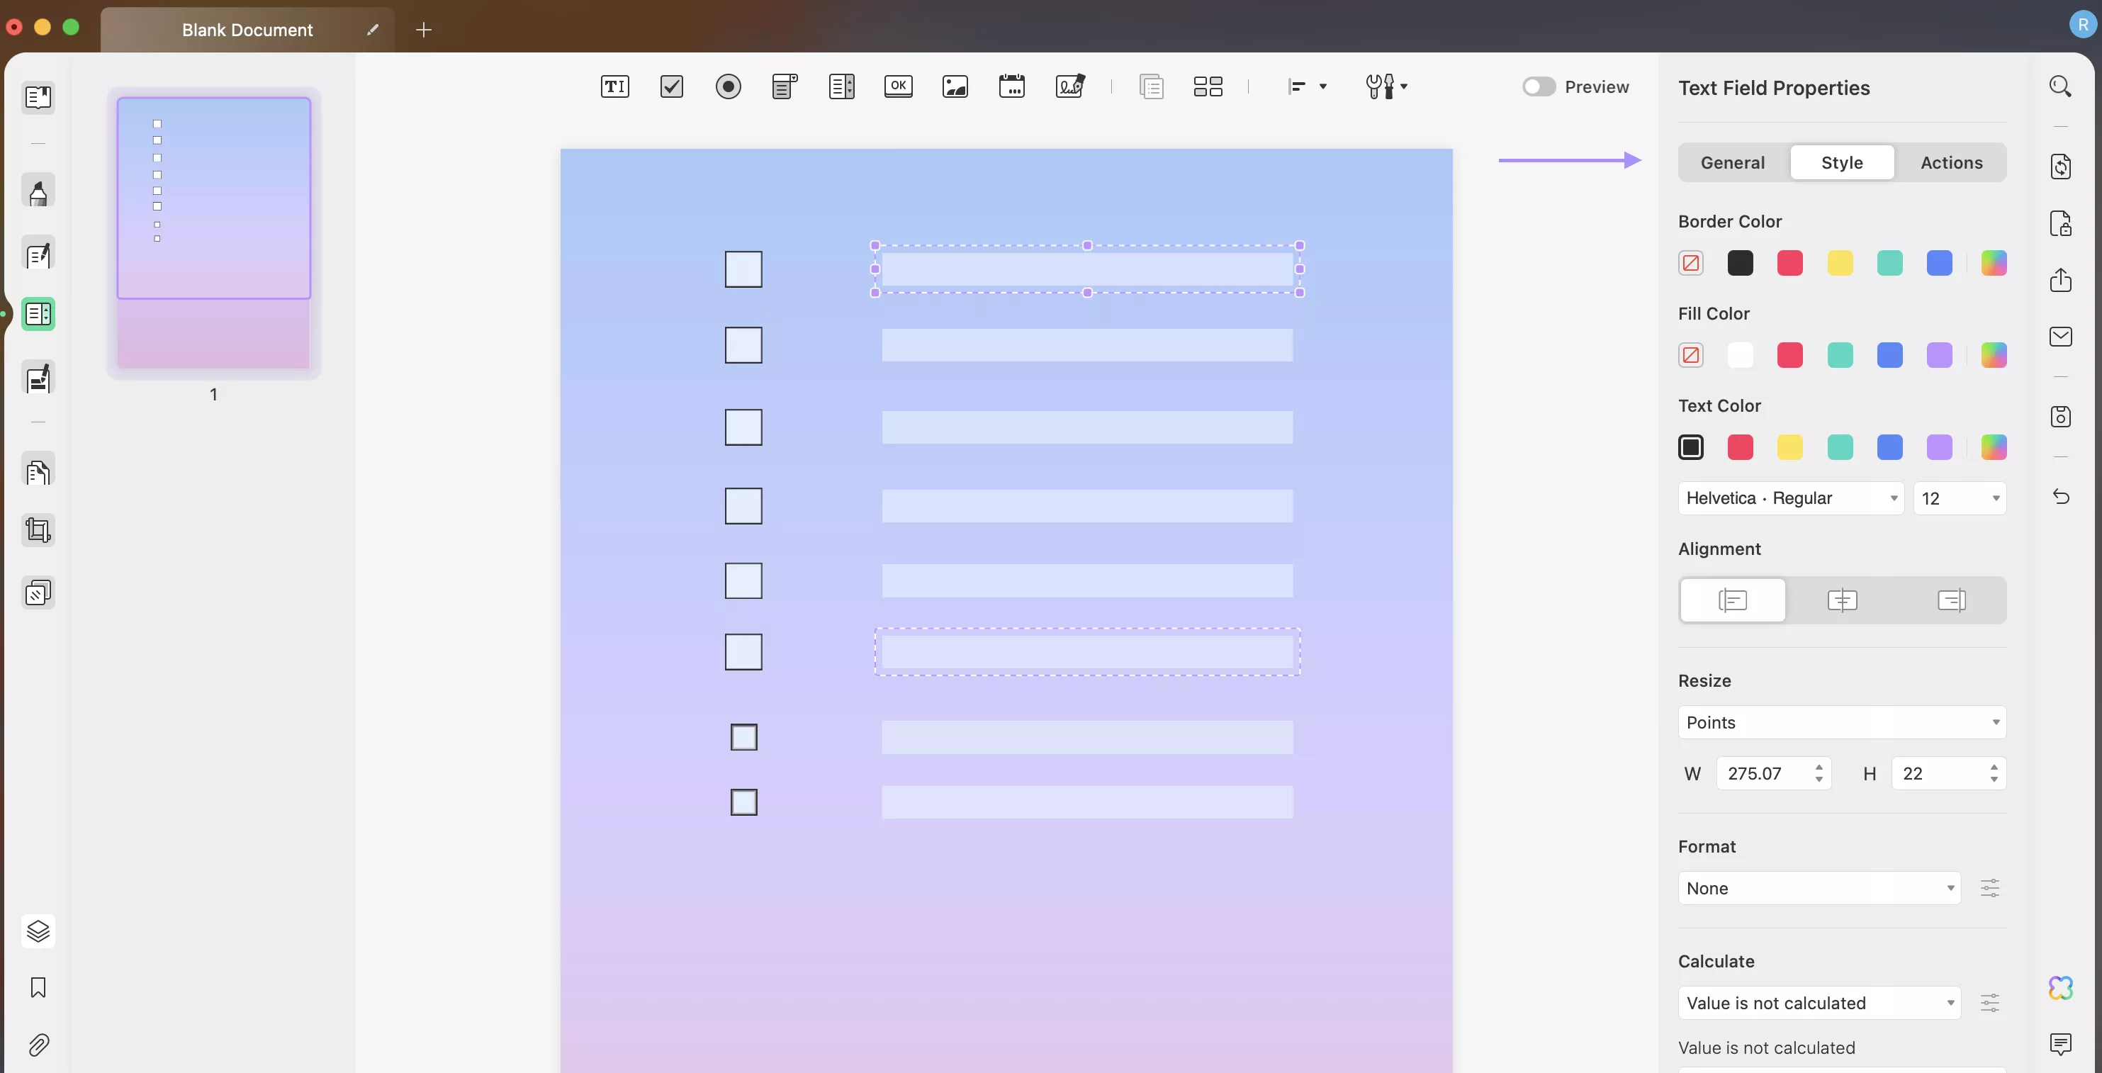Choose yellow Text Color swatch
Screen dimensions: 2102x1073
(1789, 447)
